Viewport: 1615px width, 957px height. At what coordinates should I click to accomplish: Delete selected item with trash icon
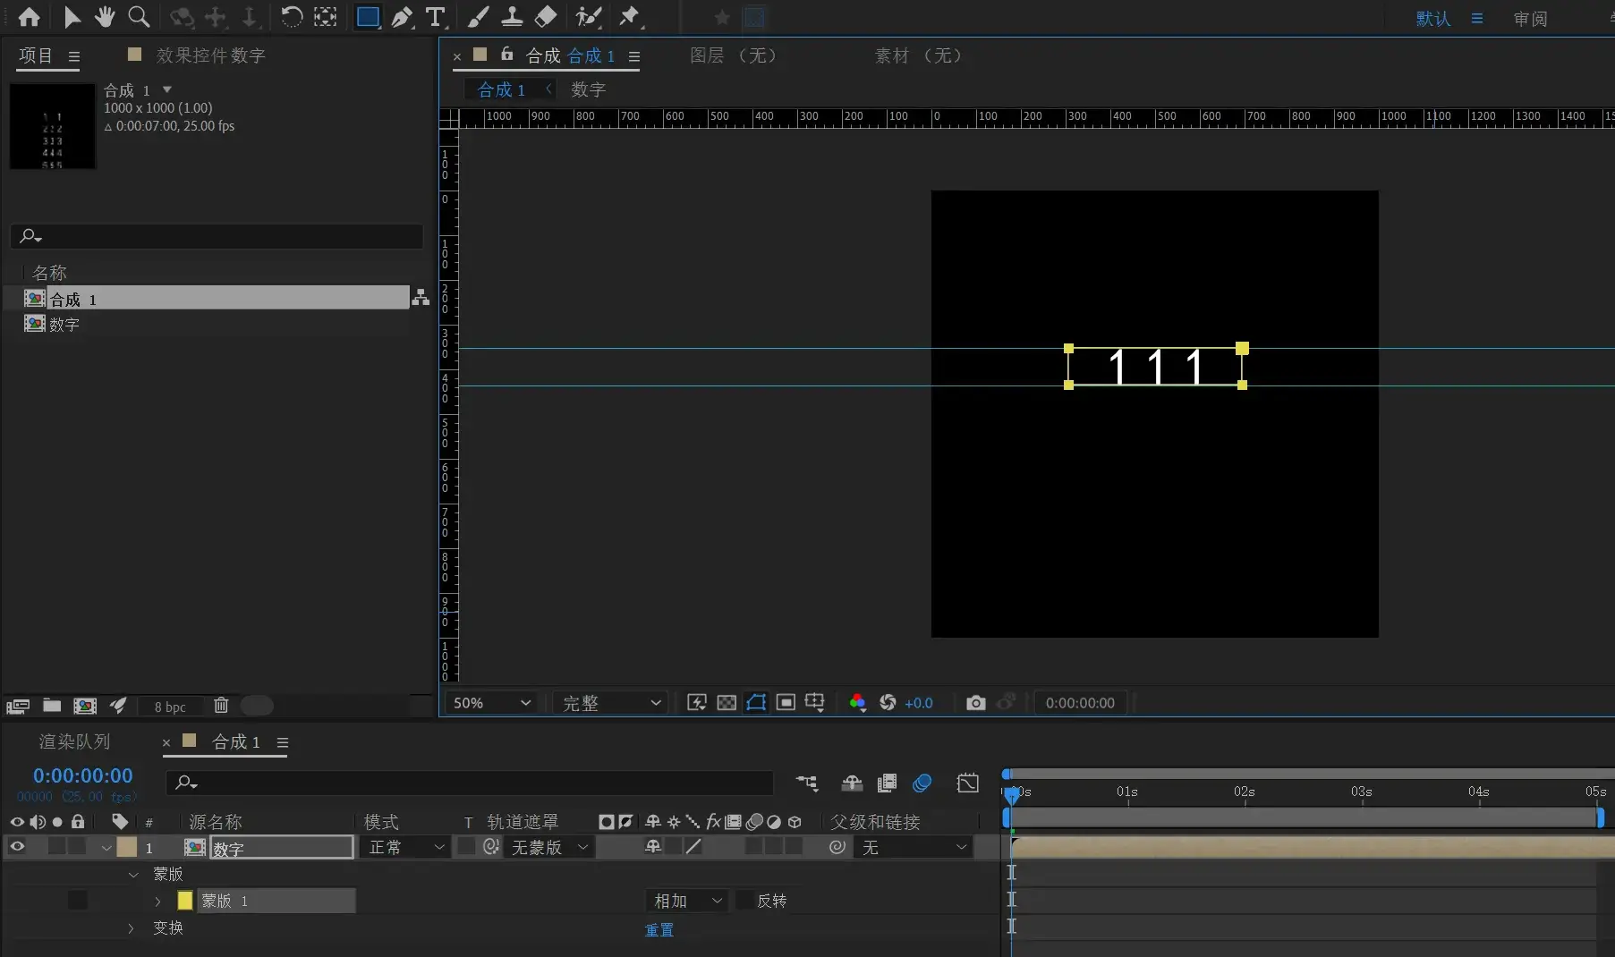tap(221, 706)
